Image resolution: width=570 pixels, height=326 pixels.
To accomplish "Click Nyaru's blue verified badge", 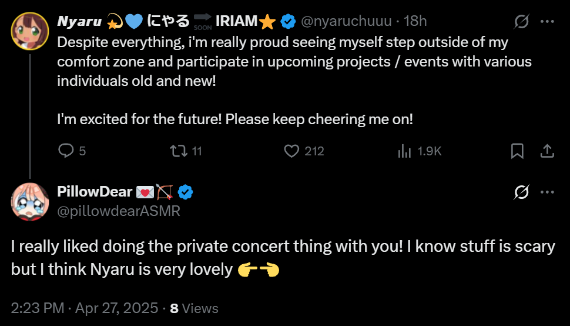I will coord(288,22).
